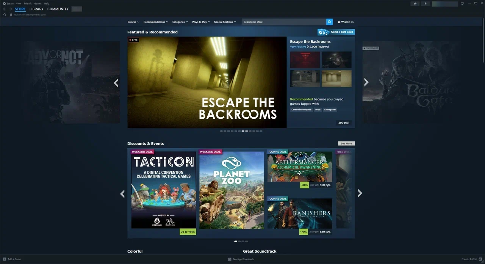Click the page reload icon
485x264 pixels.
point(5,15)
